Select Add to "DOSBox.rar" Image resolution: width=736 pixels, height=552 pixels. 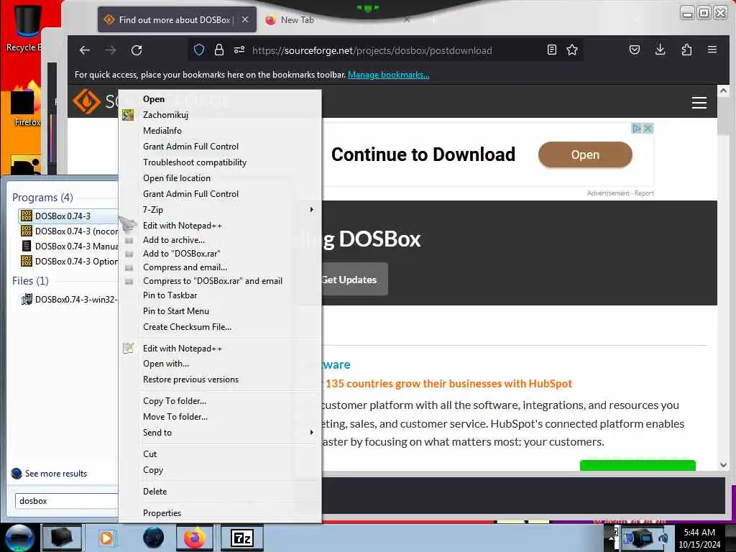[x=182, y=254]
